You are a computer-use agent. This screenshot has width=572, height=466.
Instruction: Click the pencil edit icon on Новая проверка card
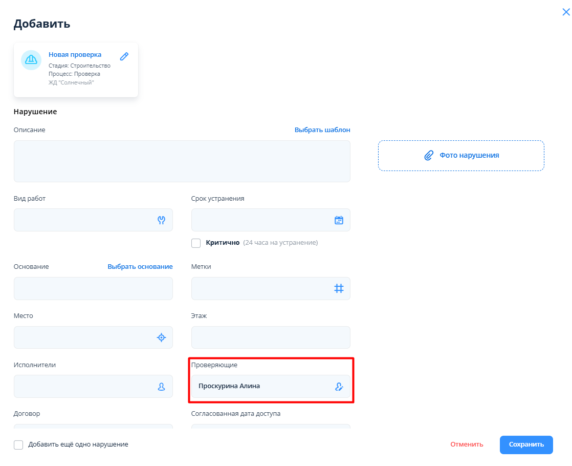pos(124,56)
